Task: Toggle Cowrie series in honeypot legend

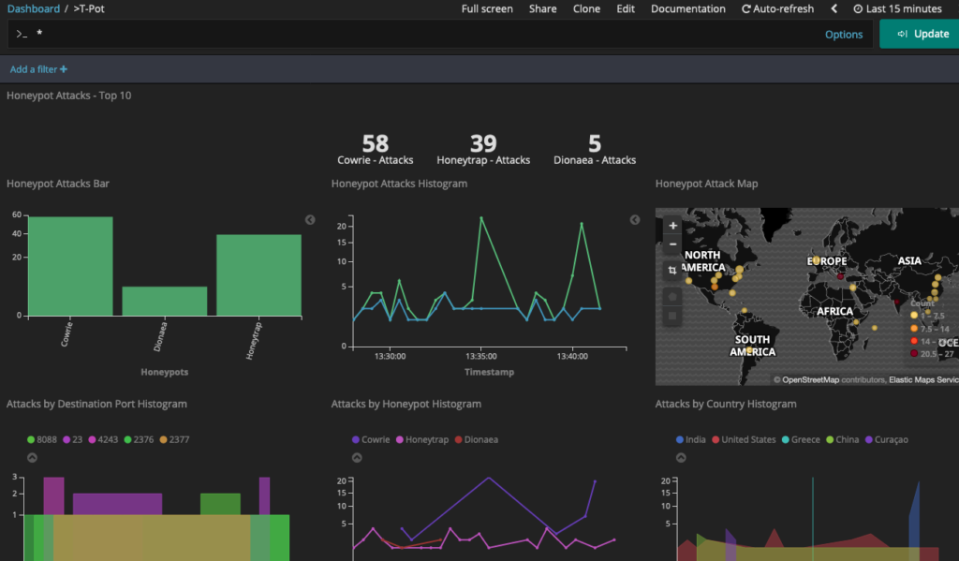Action: pyautogui.click(x=375, y=439)
